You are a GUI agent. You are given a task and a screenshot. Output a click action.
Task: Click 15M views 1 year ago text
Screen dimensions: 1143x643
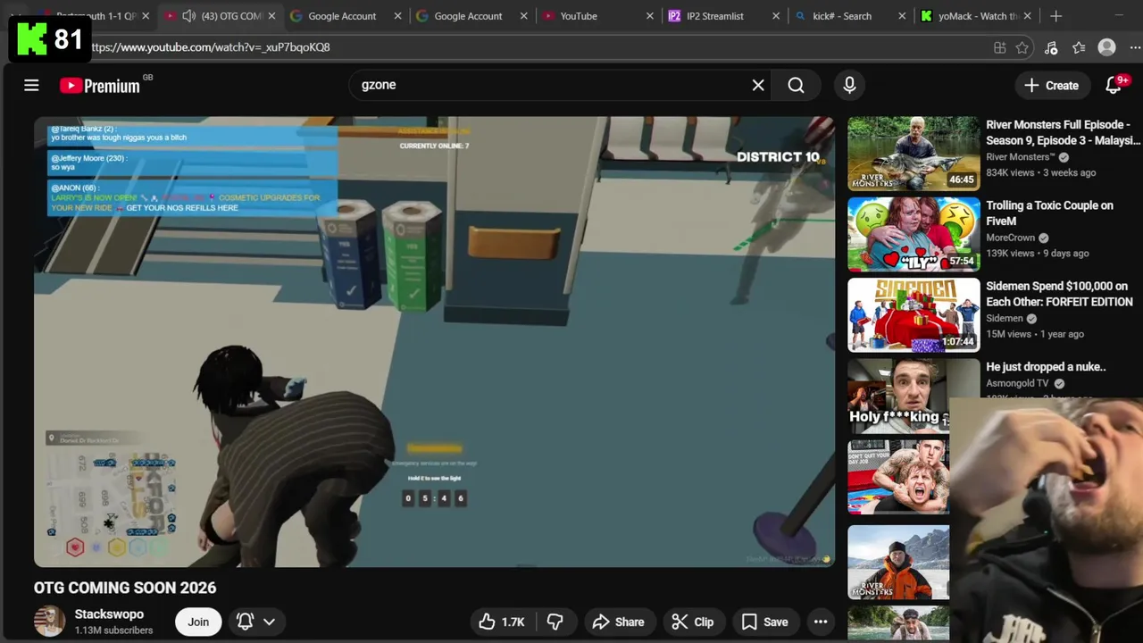point(1035,334)
